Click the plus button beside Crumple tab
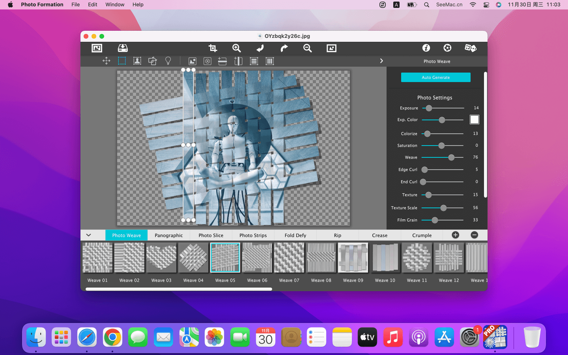Viewport: 568px width, 355px height. pos(456,235)
